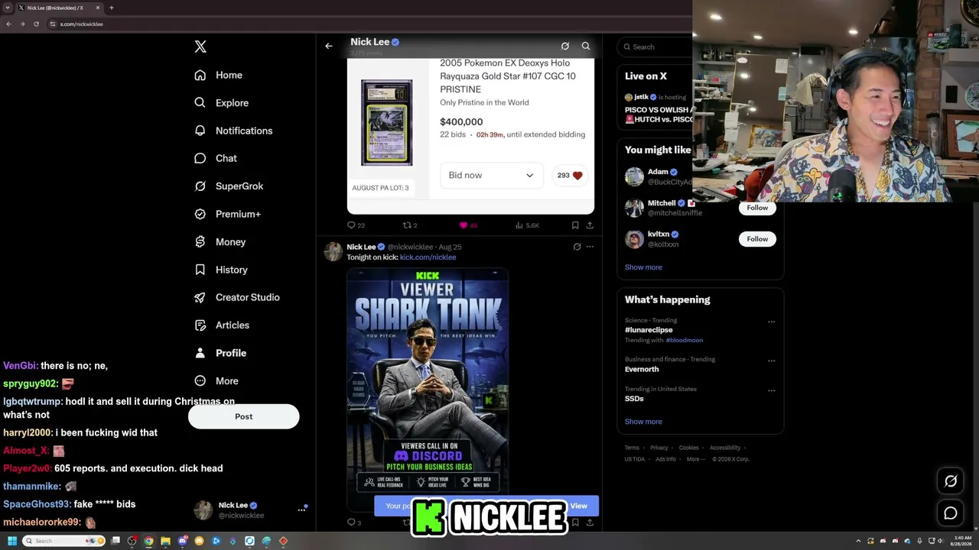This screenshot has width=979, height=550.
Task: Toggle like on the Rayquaza auction post
Action: [463, 225]
